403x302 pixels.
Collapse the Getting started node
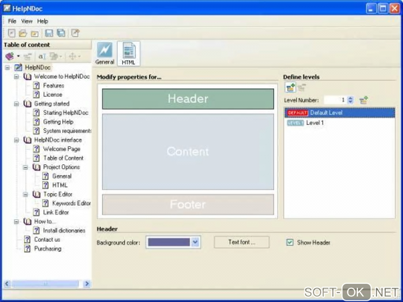[17, 104]
